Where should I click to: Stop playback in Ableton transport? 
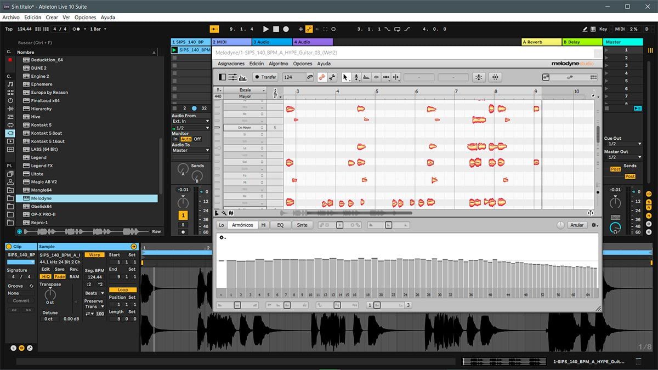click(276, 29)
